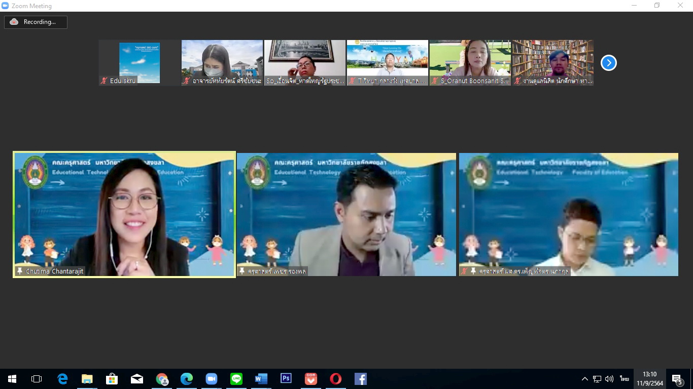Click Chutima Chantarajit name label
693x389 pixels.
click(x=54, y=271)
